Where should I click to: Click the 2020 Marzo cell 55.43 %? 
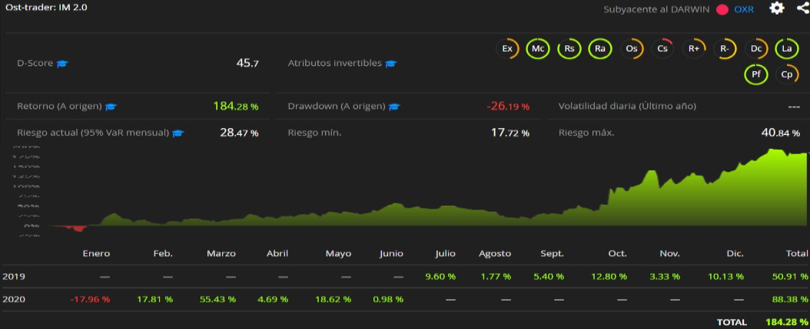(217, 299)
